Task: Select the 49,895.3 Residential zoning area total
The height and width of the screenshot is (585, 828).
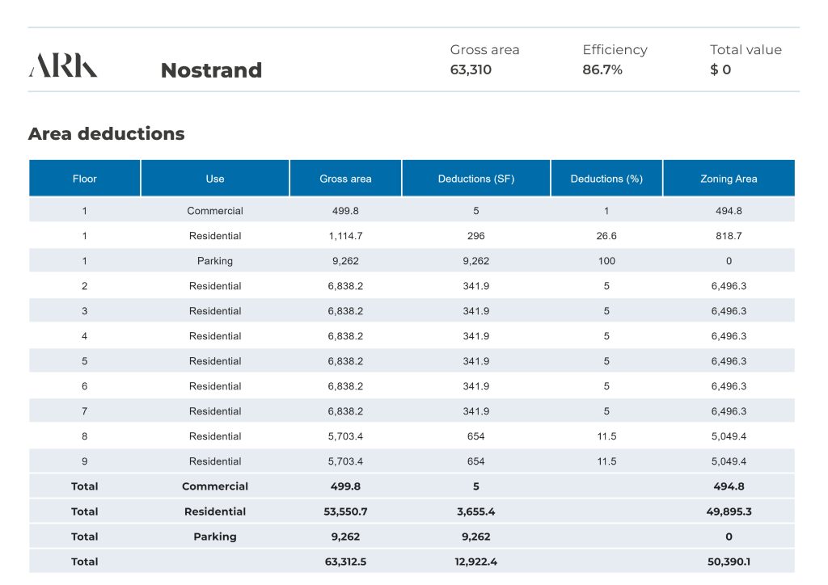Action: click(729, 511)
